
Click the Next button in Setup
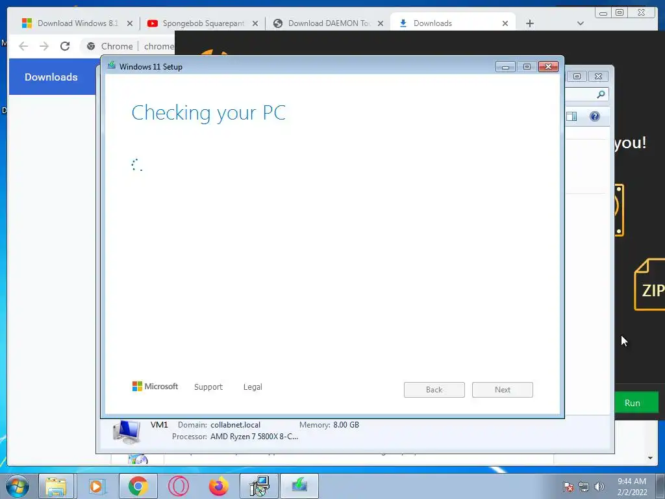tap(503, 390)
